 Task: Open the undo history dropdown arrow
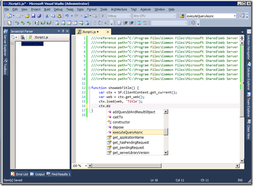(x=71, y=16)
